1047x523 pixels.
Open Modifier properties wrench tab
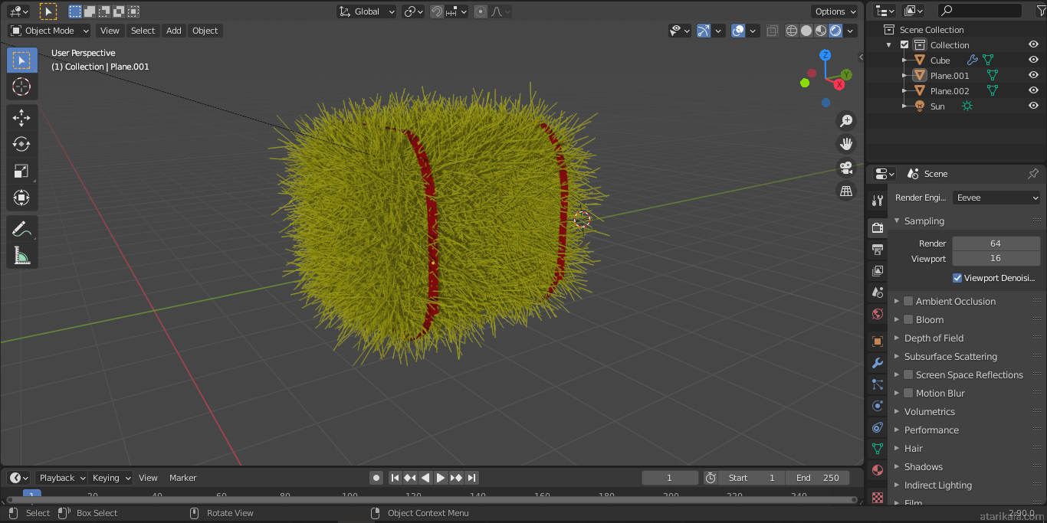point(878,363)
